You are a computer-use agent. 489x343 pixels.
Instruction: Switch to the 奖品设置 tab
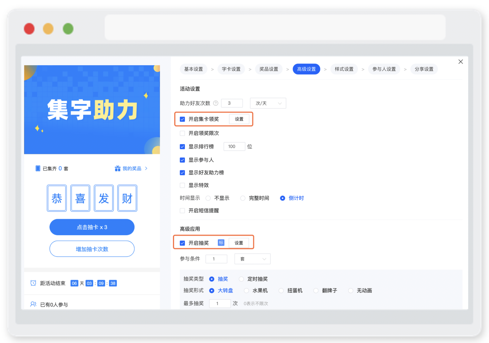coord(269,69)
